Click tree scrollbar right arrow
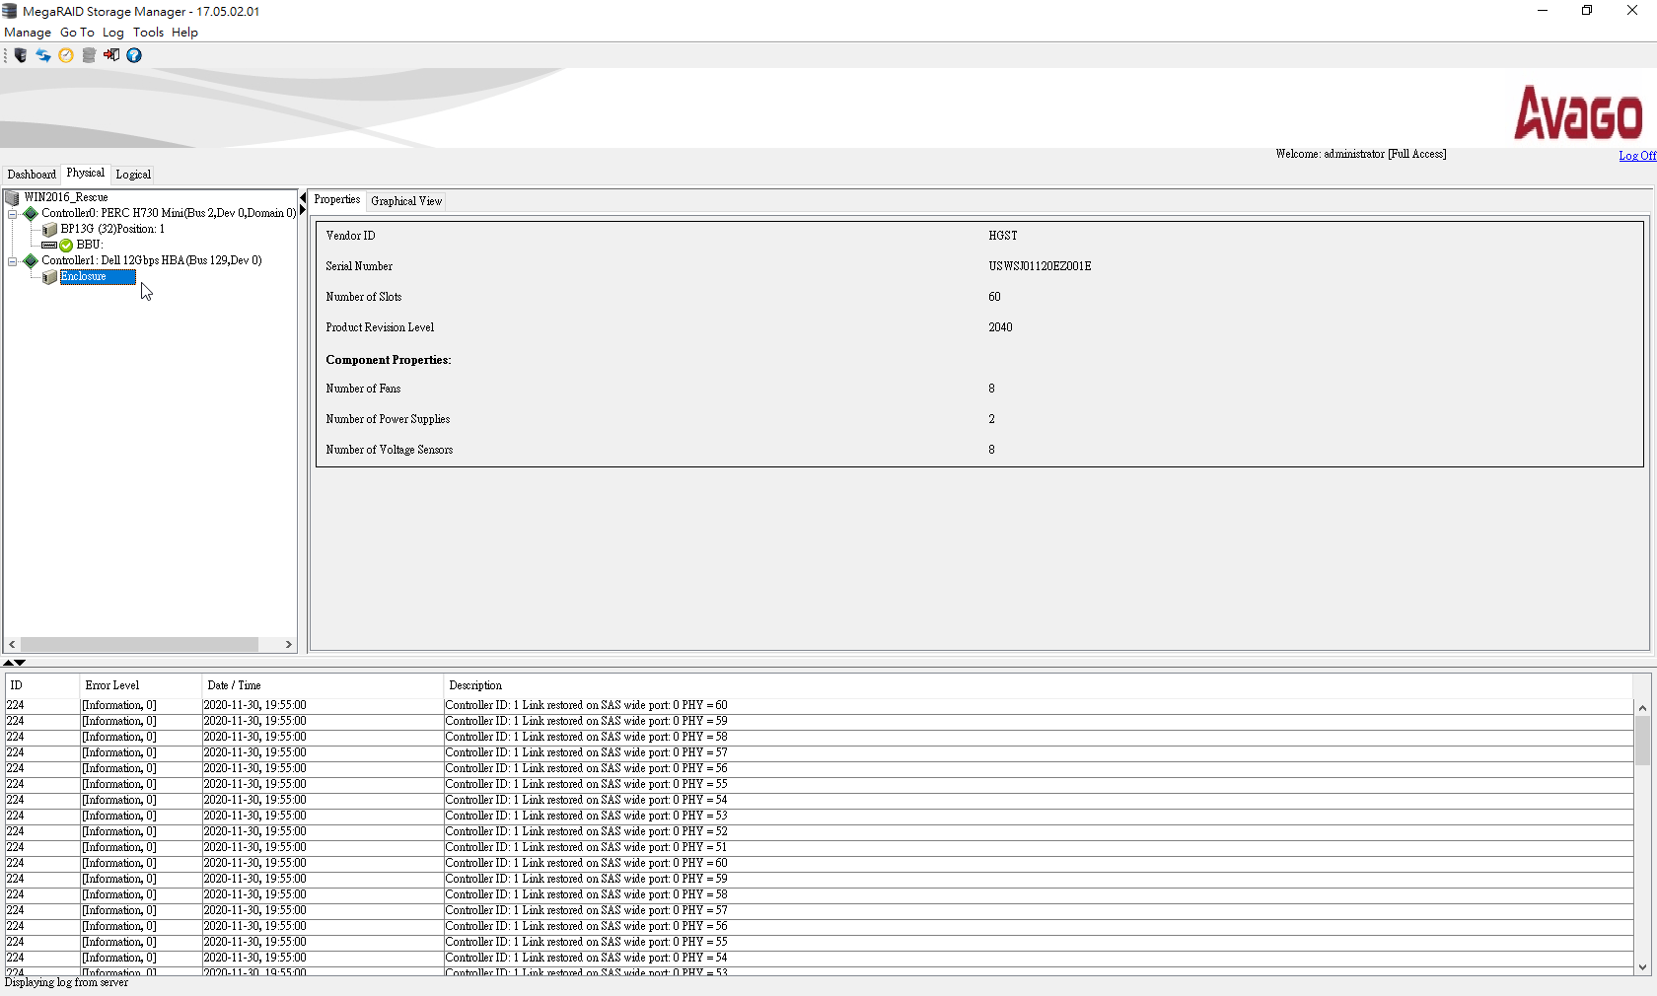This screenshot has width=1657, height=996. coord(288,644)
